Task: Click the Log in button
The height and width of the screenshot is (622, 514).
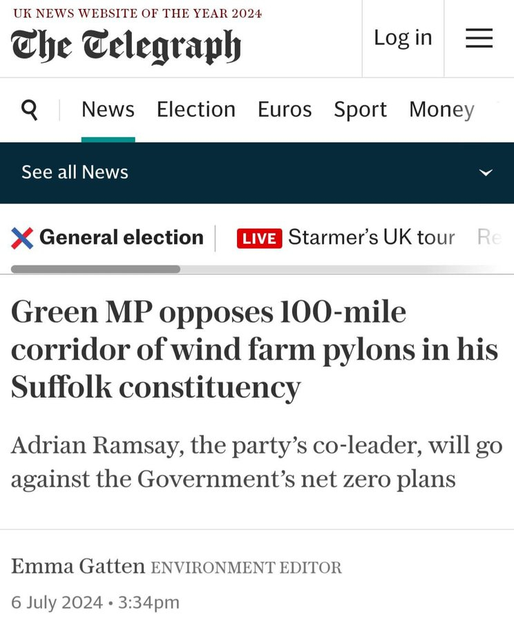Action: pyautogui.click(x=403, y=38)
